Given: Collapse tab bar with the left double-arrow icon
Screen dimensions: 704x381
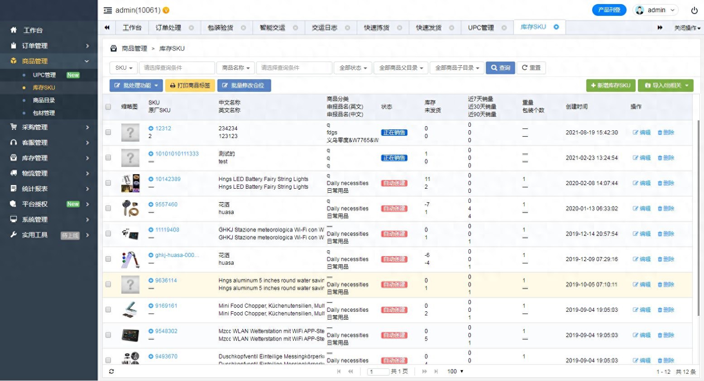Looking at the screenshot, I should pyautogui.click(x=107, y=27).
